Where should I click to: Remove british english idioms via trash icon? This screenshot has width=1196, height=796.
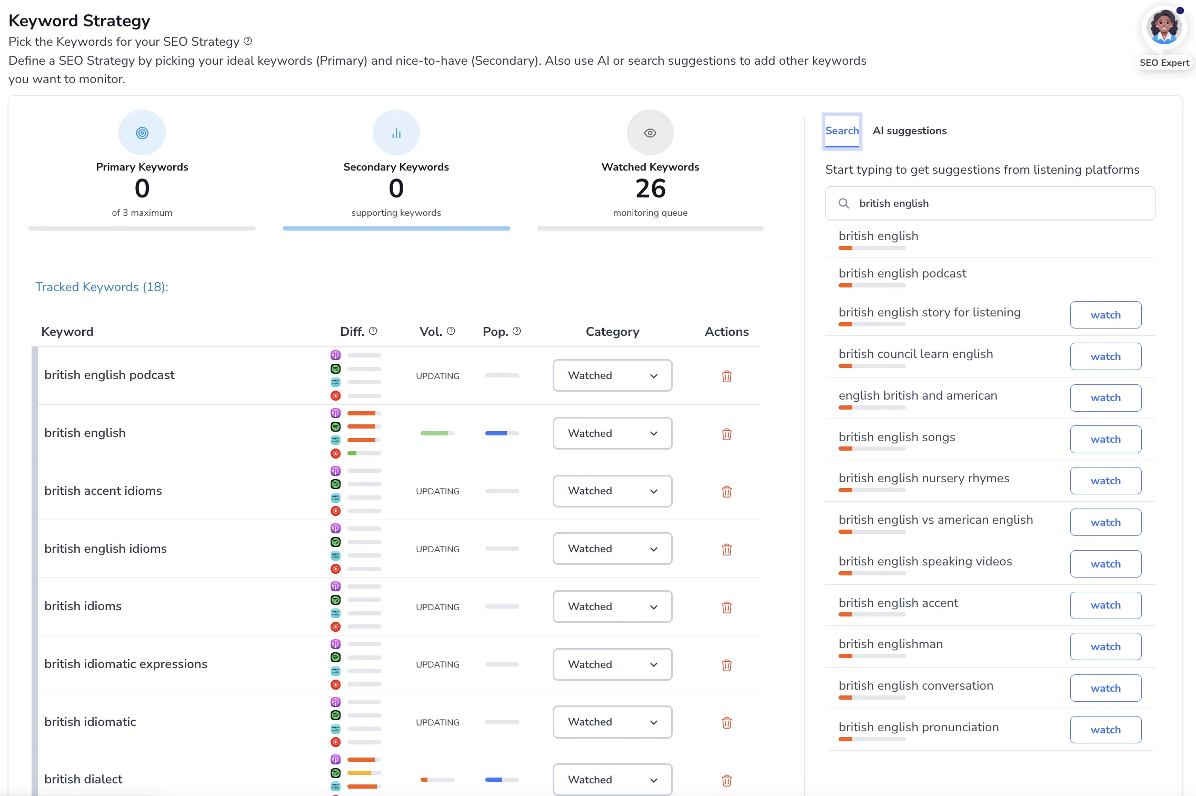coord(726,549)
